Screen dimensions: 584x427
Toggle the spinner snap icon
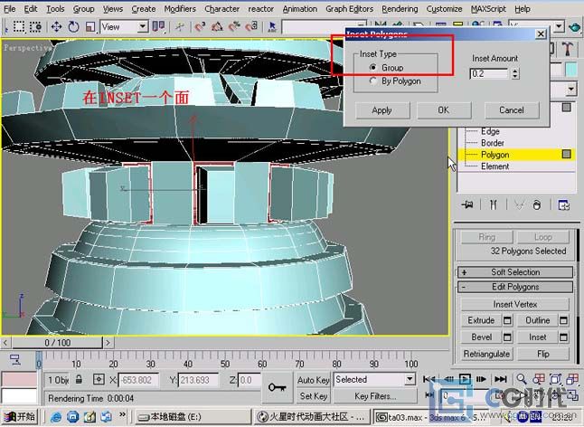tap(252, 27)
